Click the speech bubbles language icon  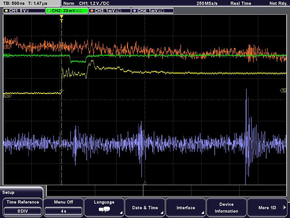pos(104,210)
